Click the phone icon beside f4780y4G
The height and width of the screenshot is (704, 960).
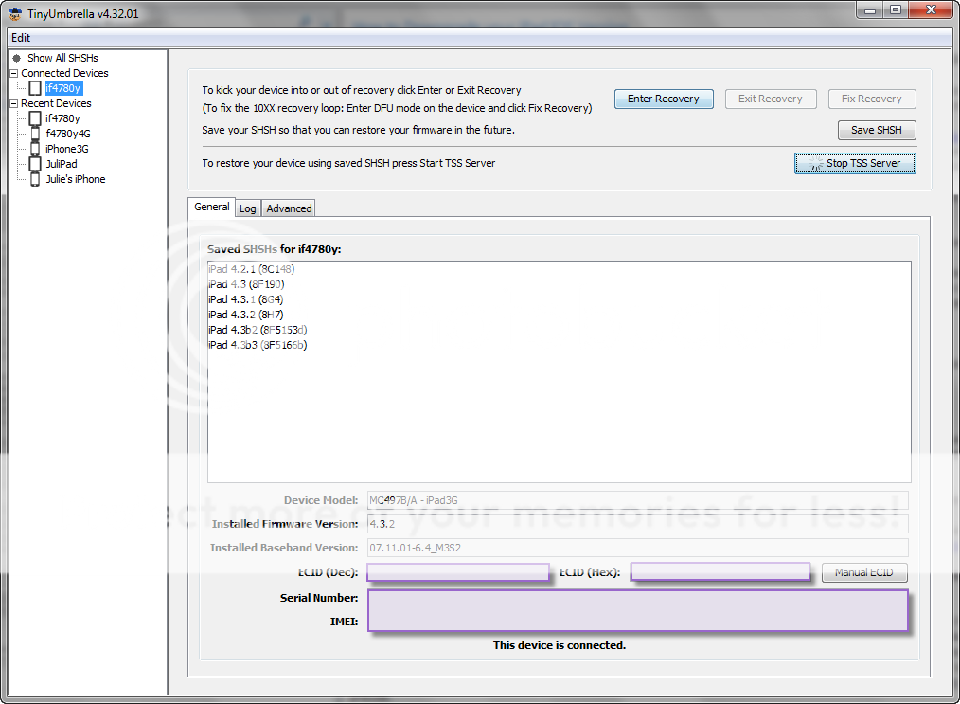35,134
